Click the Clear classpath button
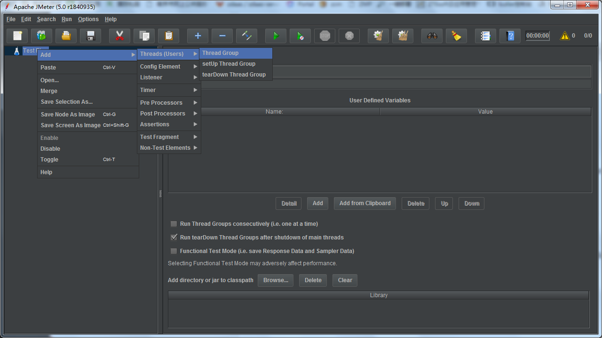 point(345,280)
